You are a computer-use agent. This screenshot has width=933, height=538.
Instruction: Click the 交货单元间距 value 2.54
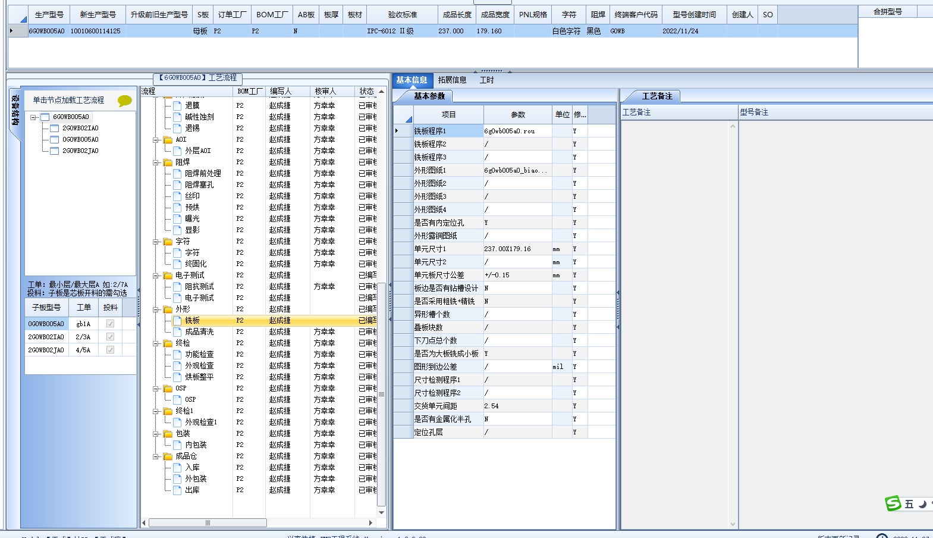tap(517, 406)
